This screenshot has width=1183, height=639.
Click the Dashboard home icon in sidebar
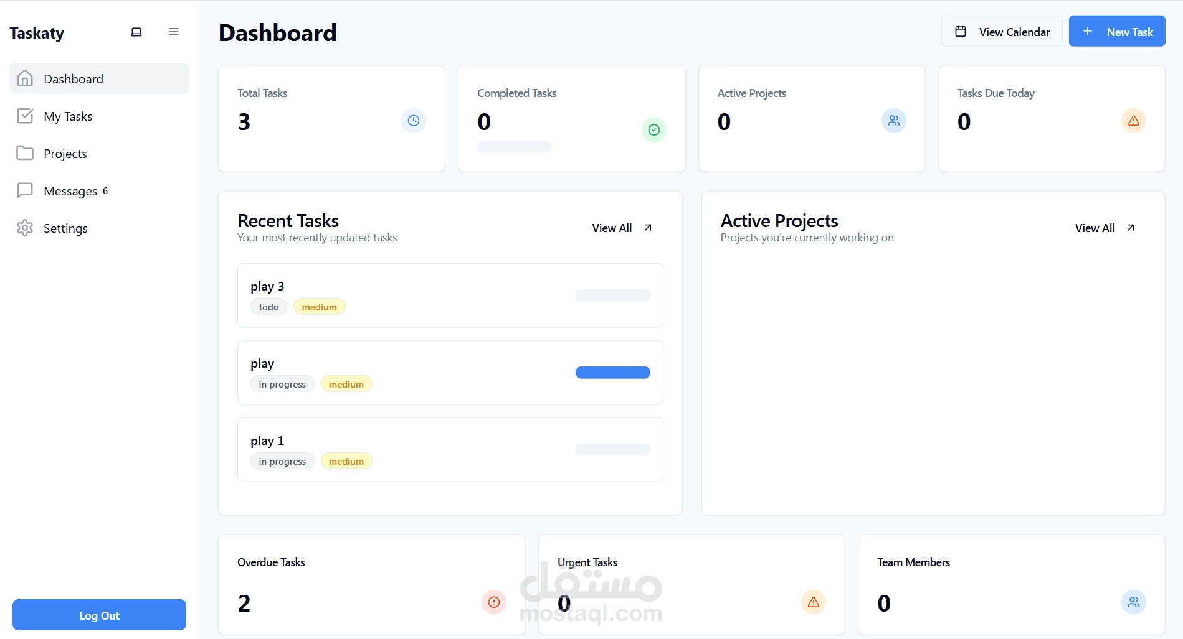click(x=25, y=78)
